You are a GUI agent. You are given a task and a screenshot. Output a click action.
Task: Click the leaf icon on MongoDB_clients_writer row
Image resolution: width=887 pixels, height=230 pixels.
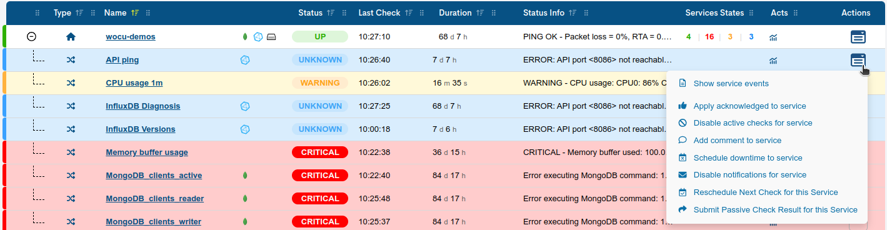[x=245, y=222]
